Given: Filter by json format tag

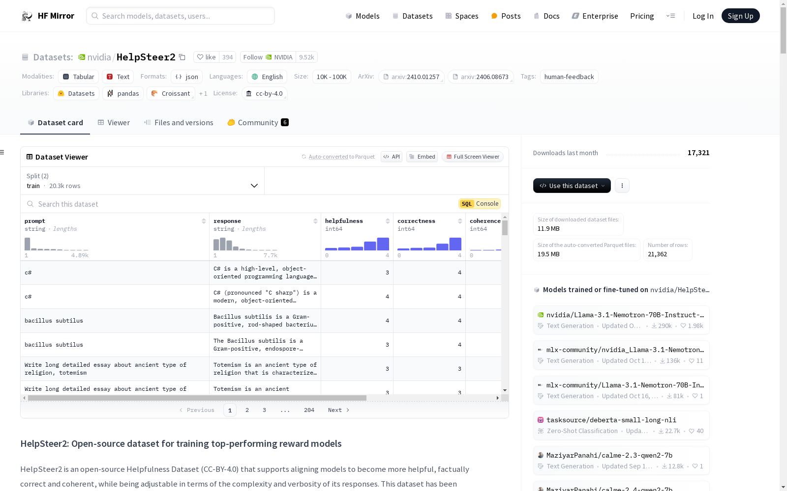Looking at the screenshot, I should coord(187,77).
